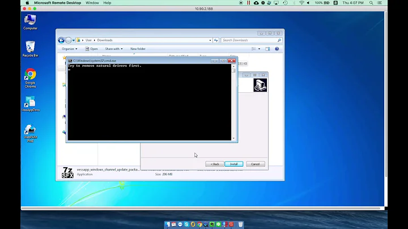
Task: Click Cancel in the installer dialog
Action: (255, 164)
